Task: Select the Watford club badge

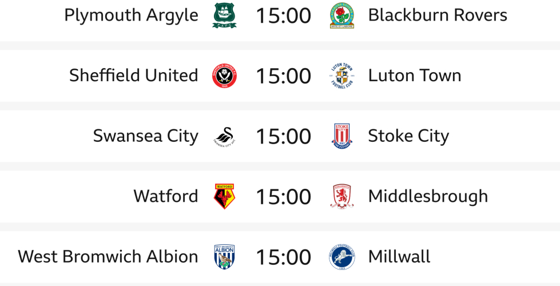Action: click(x=224, y=196)
